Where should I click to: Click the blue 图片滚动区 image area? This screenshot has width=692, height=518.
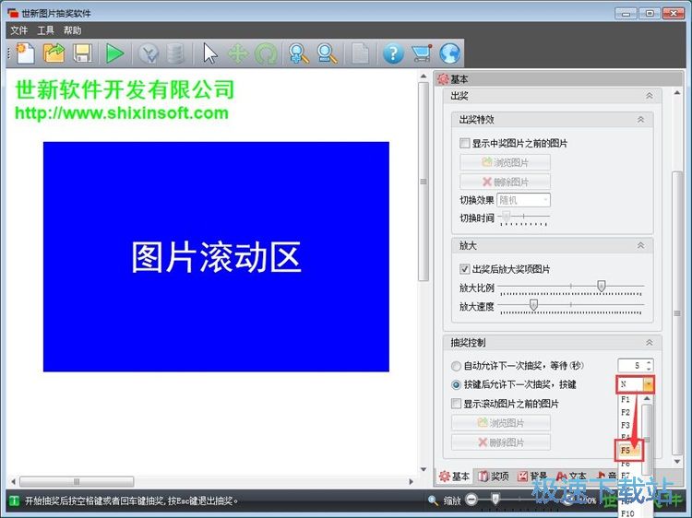point(216,256)
